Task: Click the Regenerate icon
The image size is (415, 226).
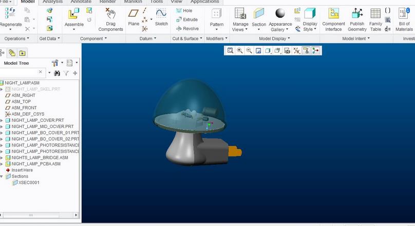Action: click(10, 13)
